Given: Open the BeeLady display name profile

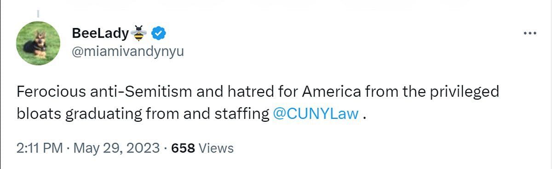Looking at the screenshot, I should click(100, 33).
